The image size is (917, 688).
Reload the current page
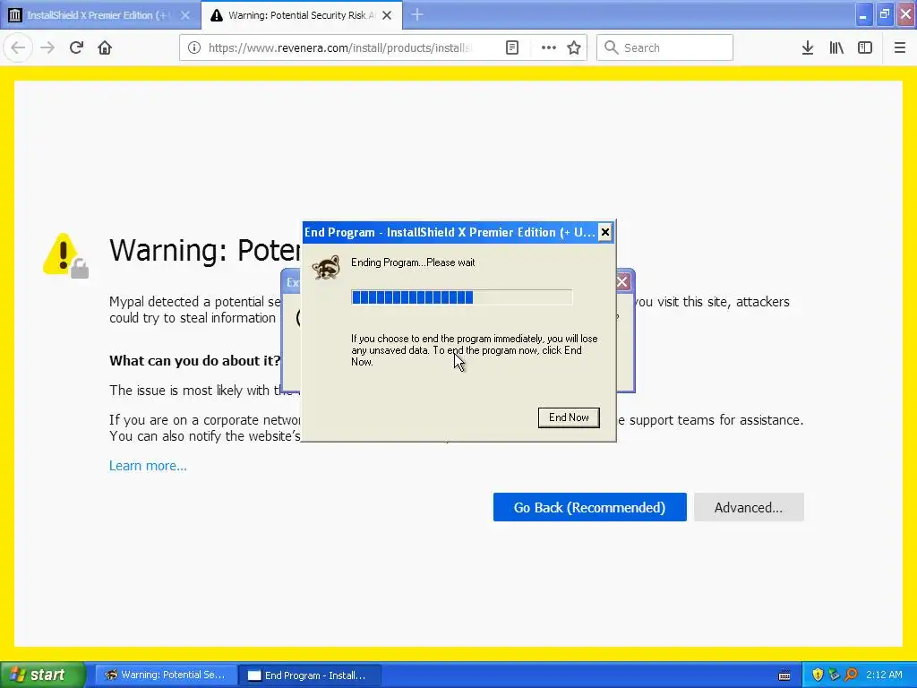tap(77, 47)
